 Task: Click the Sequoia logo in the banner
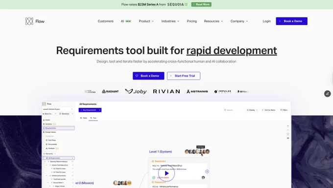point(177,4)
